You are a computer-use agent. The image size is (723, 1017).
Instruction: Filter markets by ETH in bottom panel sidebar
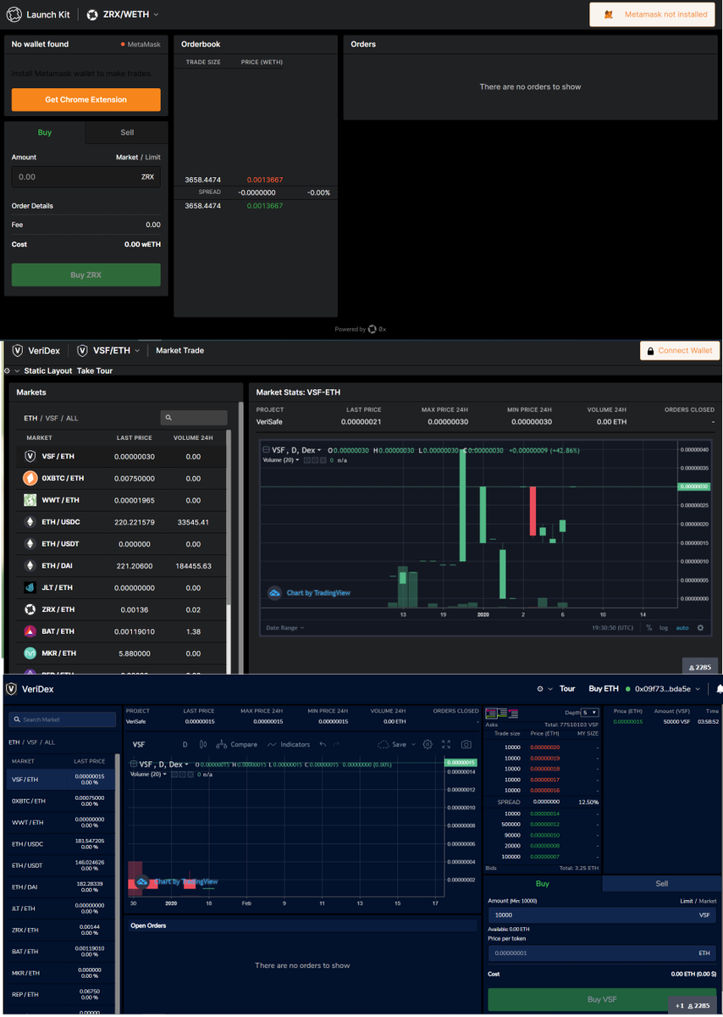[14, 742]
